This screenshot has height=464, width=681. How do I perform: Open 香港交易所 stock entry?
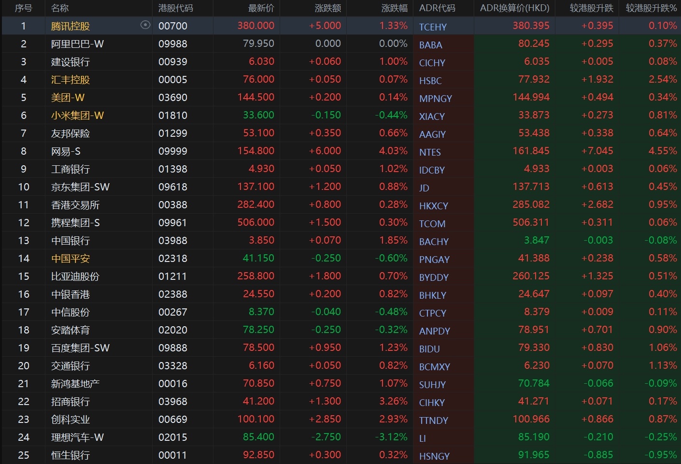click(x=75, y=205)
